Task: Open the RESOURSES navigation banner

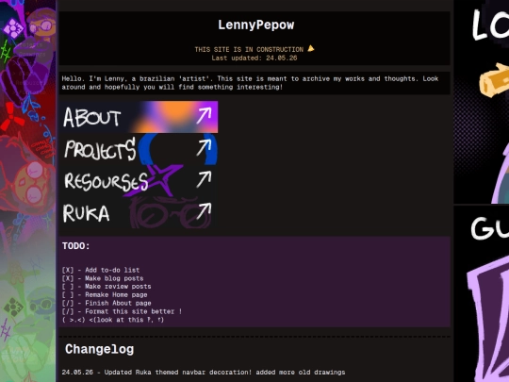Action: [x=139, y=180]
